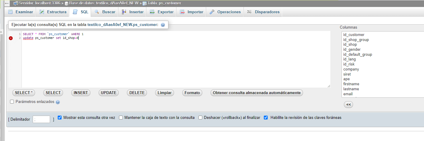
Task: Click the Insertar tab icon
Action: (x=124, y=12)
